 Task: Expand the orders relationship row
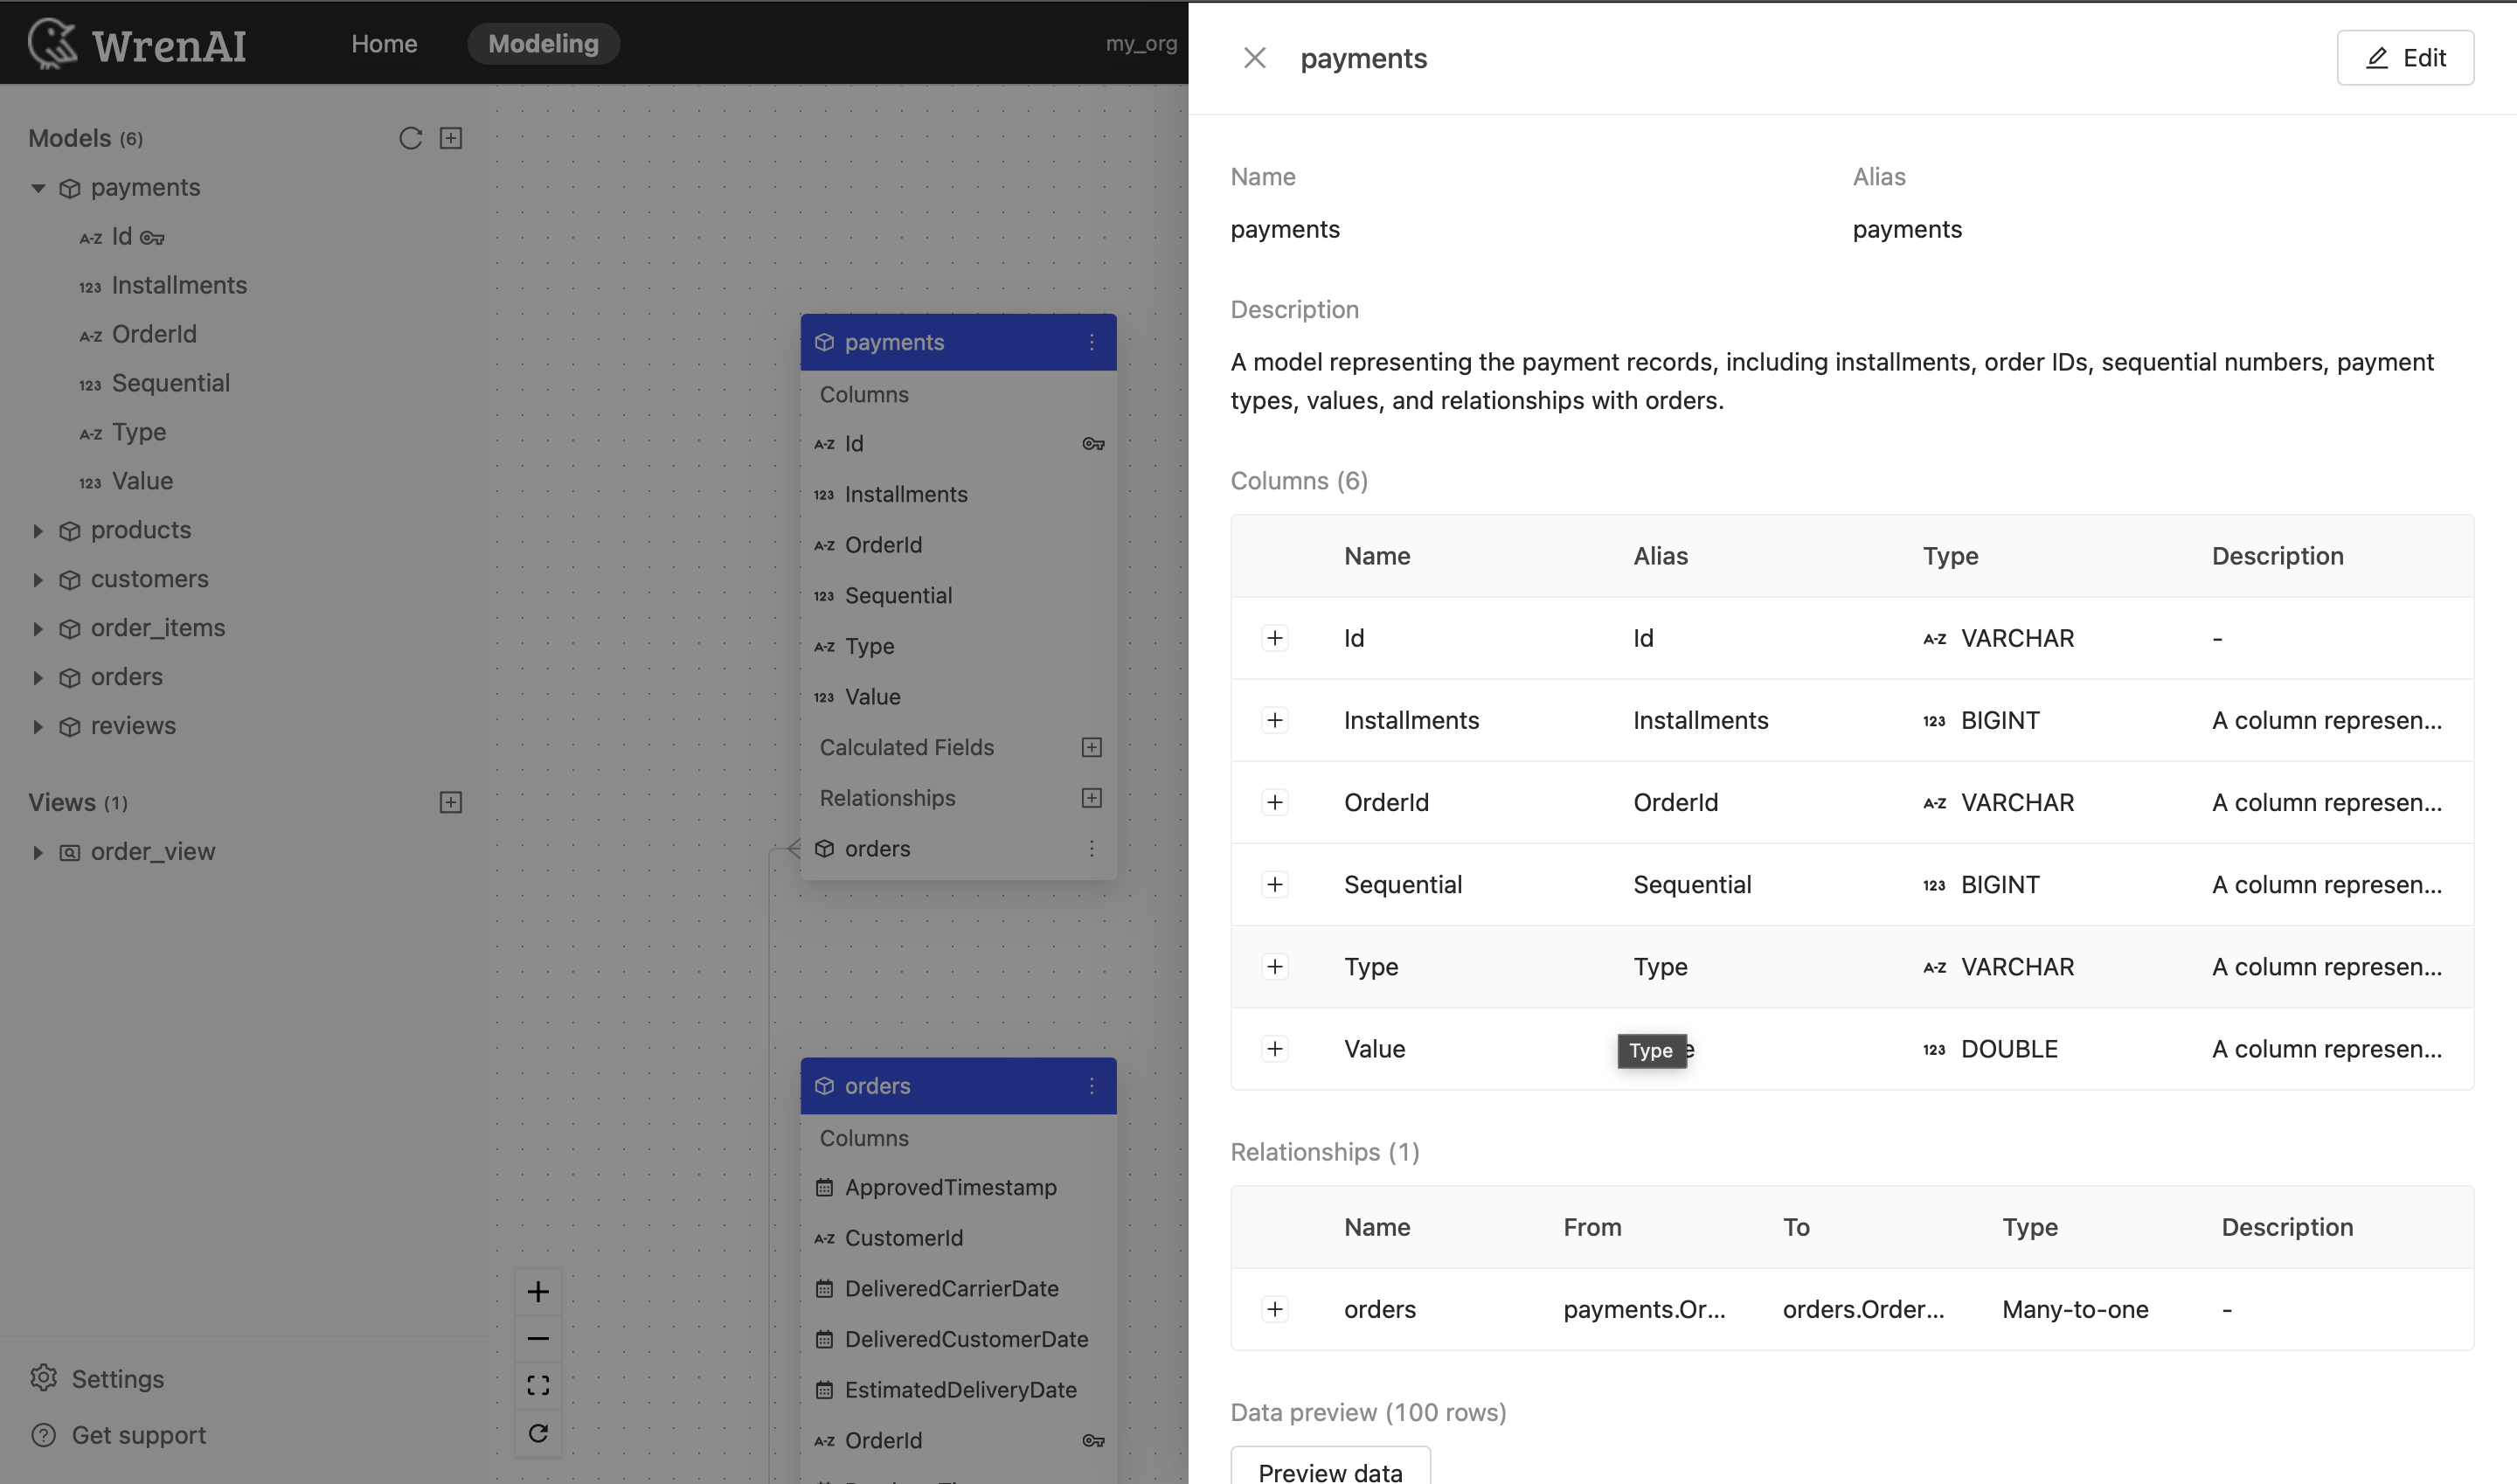click(1275, 1309)
